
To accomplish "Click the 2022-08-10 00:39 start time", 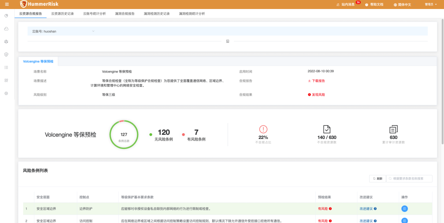I will point(321,71).
